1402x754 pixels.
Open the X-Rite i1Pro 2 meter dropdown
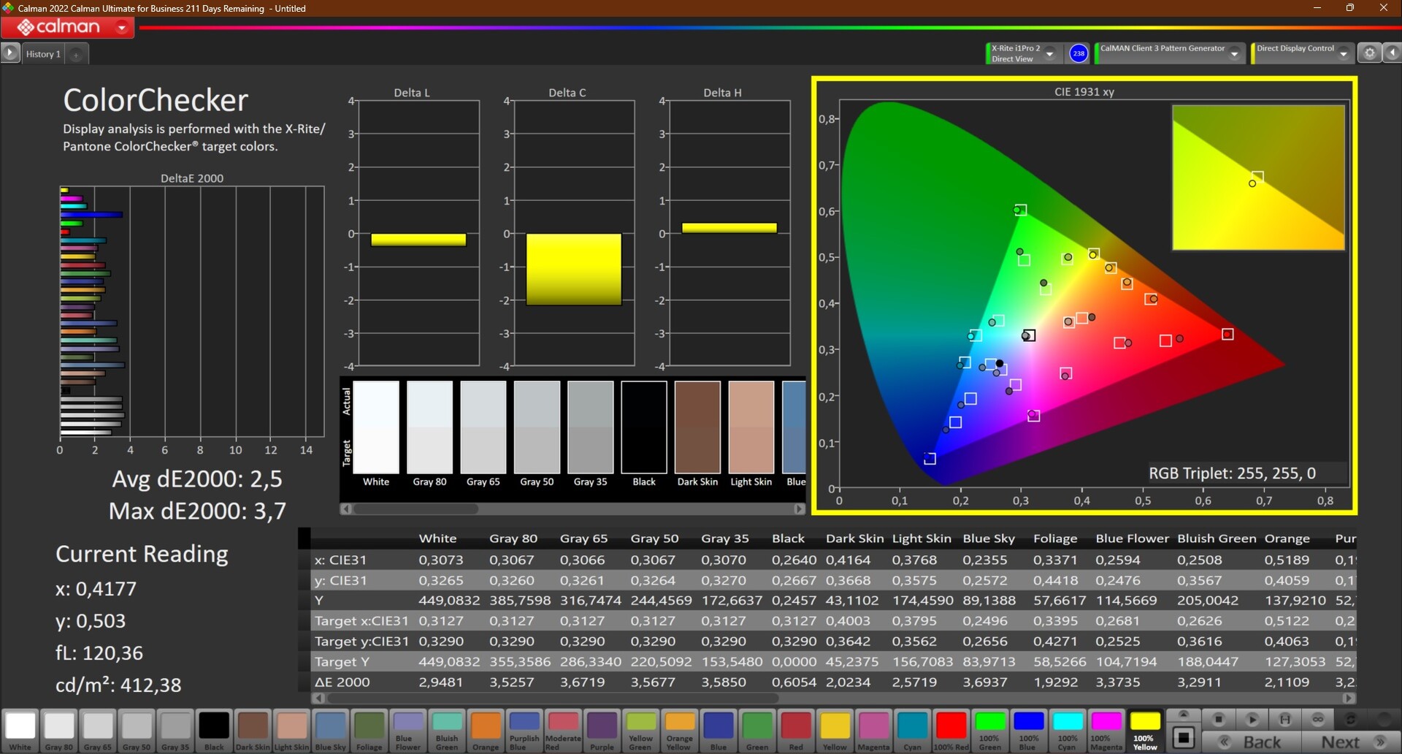(1050, 53)
